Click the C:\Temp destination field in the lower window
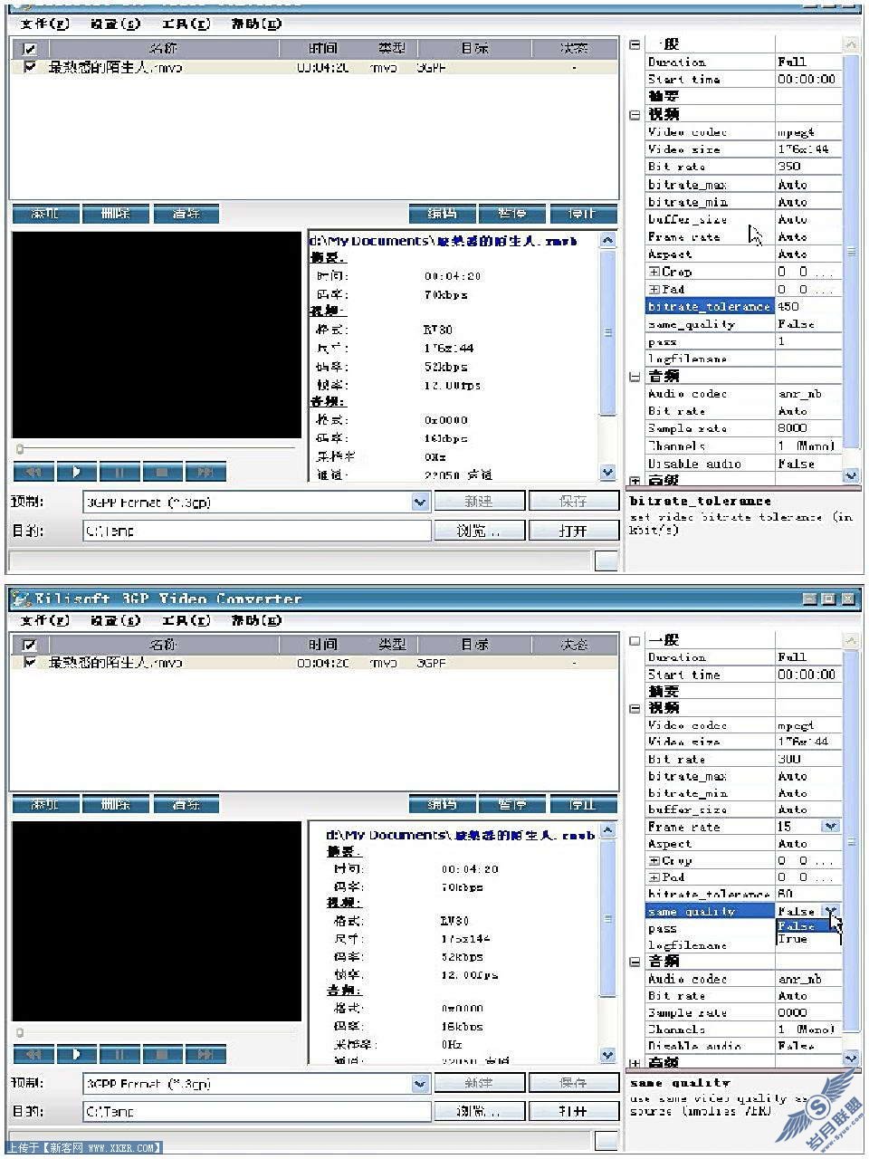The width and height of the screenshot is (869, 1159). [x=256, y=1111]
